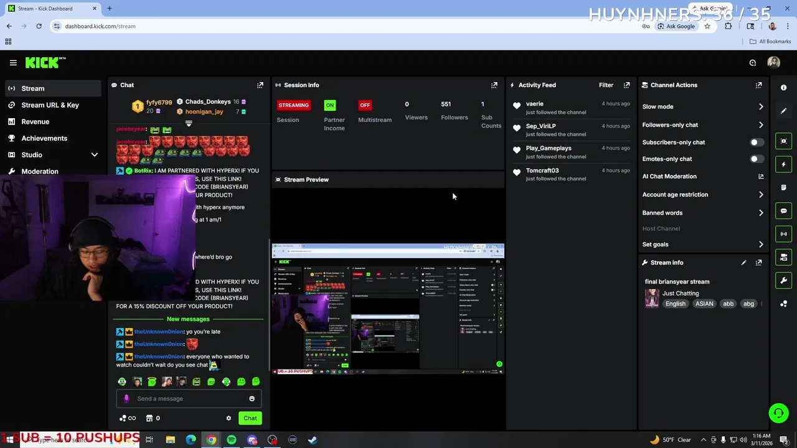Open the green headset support button

[778, 413]
